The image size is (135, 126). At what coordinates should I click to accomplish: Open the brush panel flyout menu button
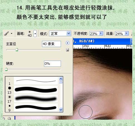point(68,43)
